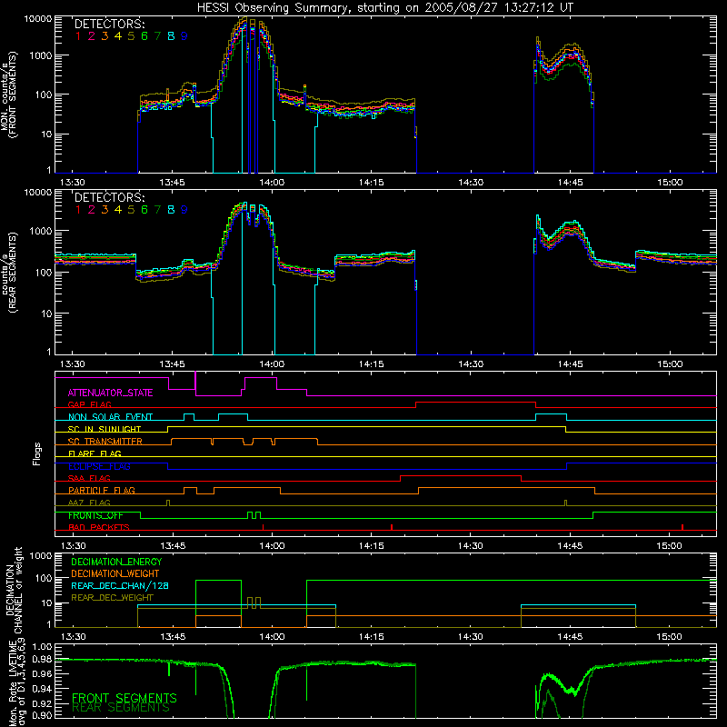The width and height of the screenshot is (727, 727).
Task: Pick detector 4 in rear segments legend
Action: pyautogui.click(x=118, y=210)
